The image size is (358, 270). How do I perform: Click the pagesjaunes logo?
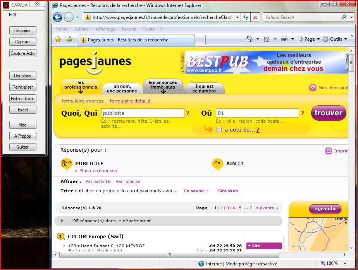[x=95, y=63]
